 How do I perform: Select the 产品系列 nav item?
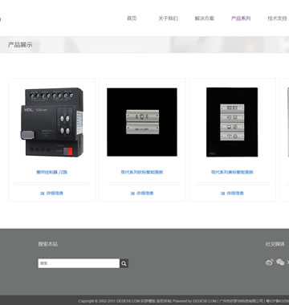click(x=241, y=18)
